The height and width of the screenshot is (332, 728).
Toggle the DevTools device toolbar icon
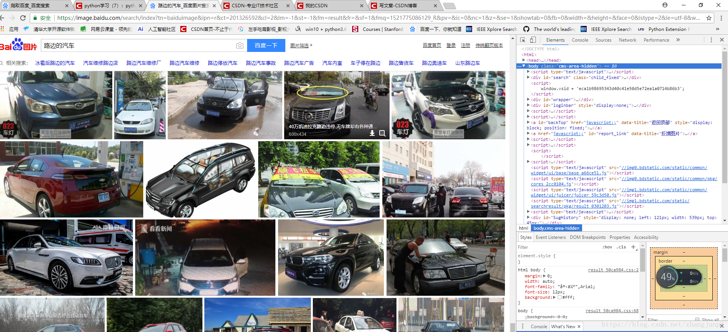[533, 40]
